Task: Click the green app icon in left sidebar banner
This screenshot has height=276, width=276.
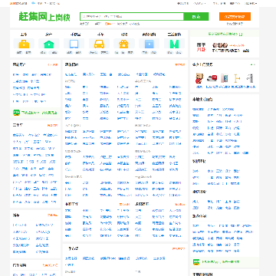Action: 17,113
